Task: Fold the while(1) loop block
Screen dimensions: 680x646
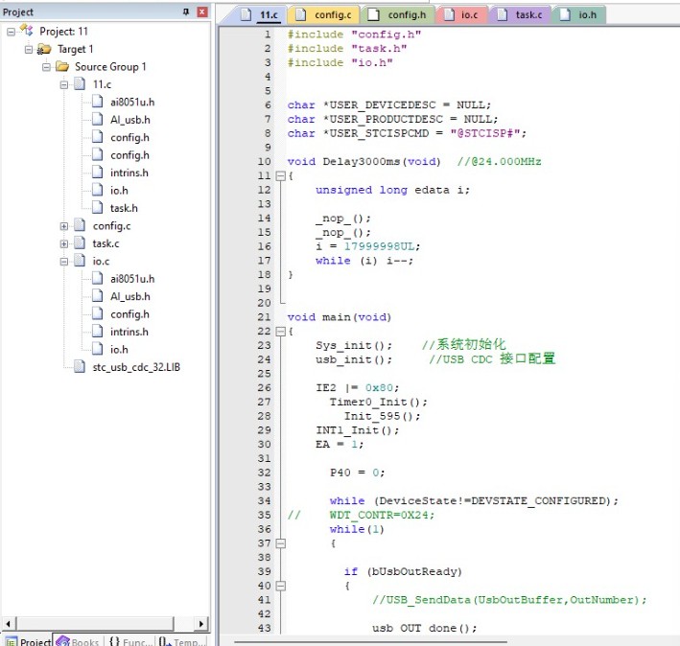Action: [281, 543]
